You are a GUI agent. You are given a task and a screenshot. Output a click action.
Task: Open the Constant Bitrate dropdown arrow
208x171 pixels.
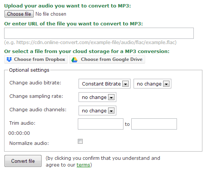(x=125, y=84)
